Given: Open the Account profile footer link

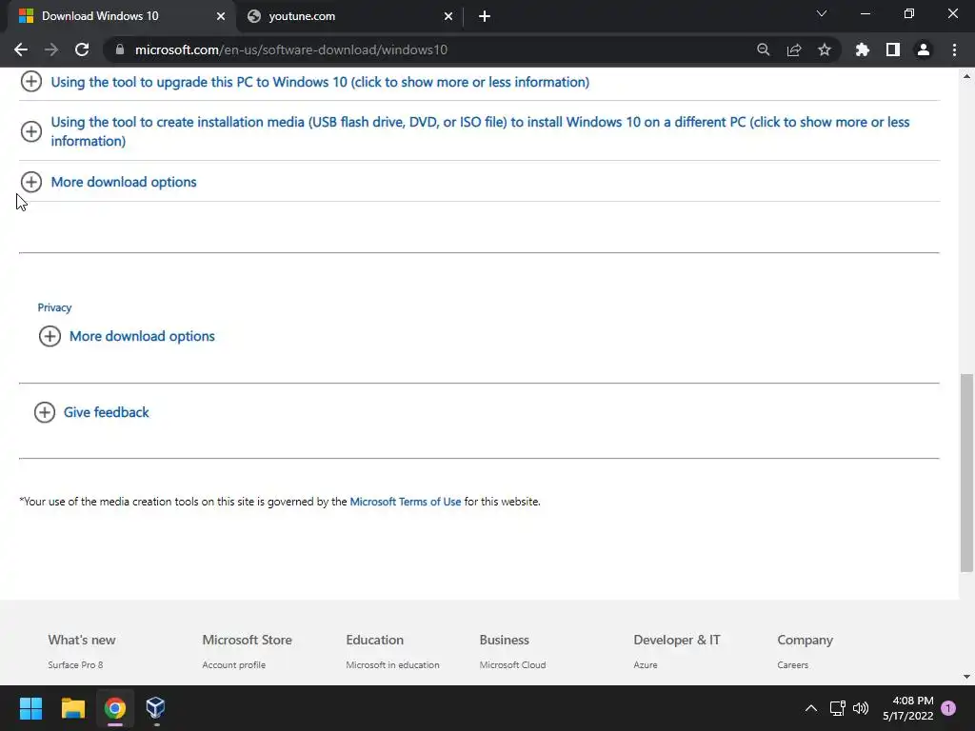Looking at the screenshot, I should (234, 664).
